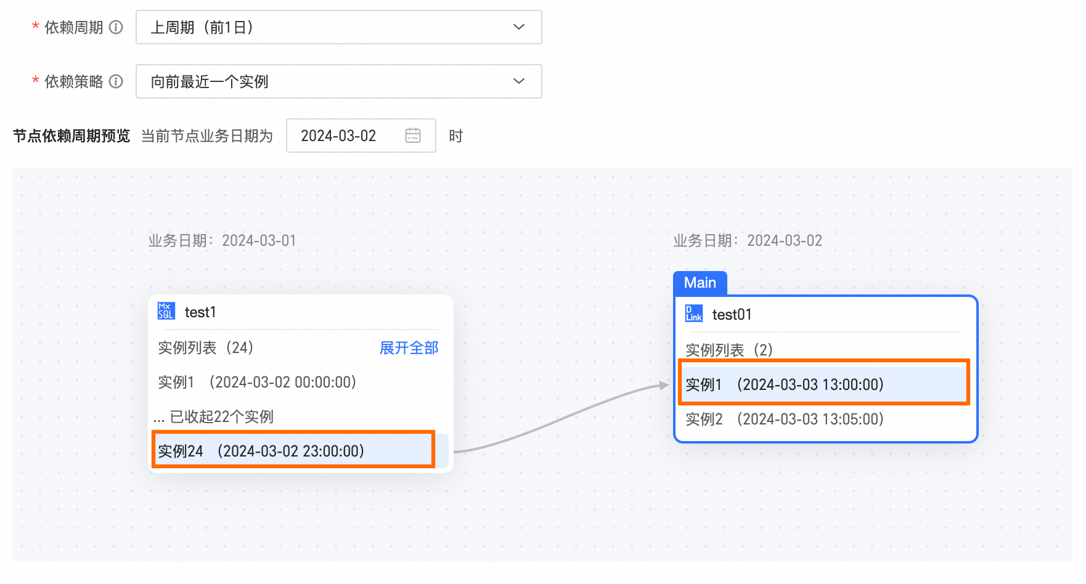Click the test1 node title
The height and width of the screenshot is (584, 1086).
point(200,312)
